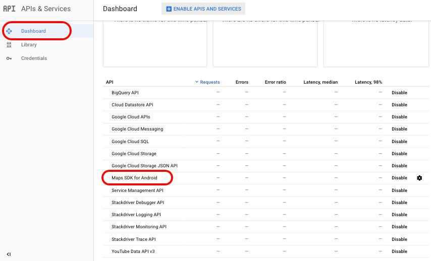Open the Credentials menu item
This screenshot has width=431, height=261.
pyautogui.click(x=34, y=58)
